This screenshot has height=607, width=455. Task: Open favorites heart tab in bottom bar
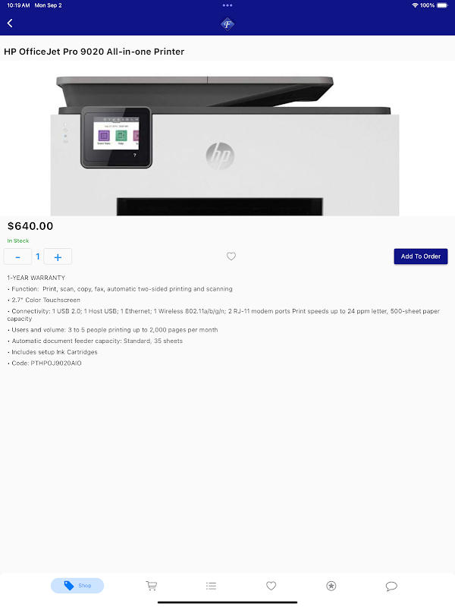271,586
